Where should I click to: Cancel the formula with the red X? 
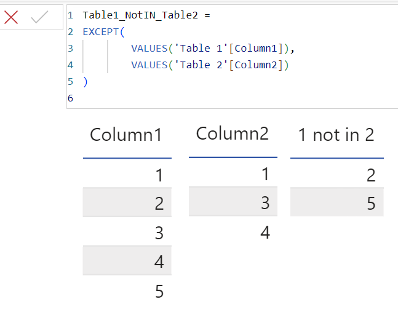pyautogui.click(x=11, y=17)
